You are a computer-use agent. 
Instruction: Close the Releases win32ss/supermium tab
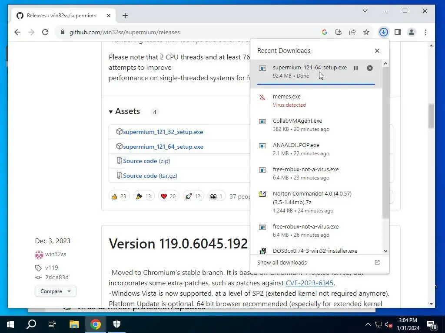coord(108,16)
